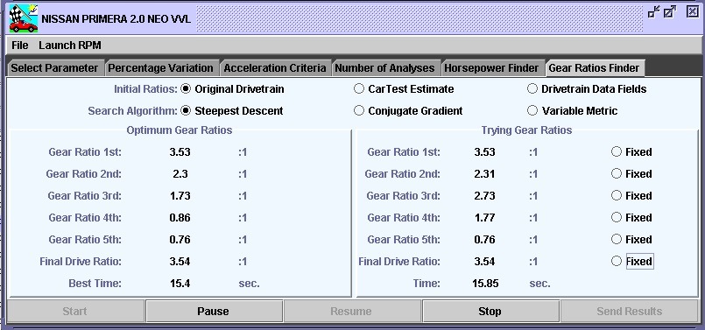705x330 pixels.
Task: Select Variable Metric search algorithm
Action: 573,110
